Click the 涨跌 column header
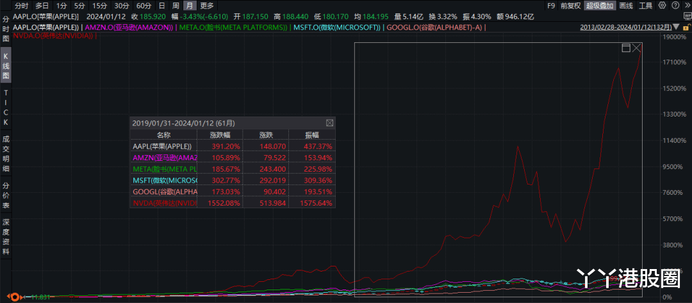The height and width of the screenshot is (303, 692). (266, 135)
